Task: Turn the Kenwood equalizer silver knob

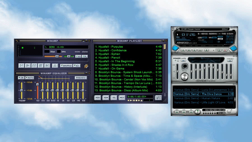Action: (185, 77)
